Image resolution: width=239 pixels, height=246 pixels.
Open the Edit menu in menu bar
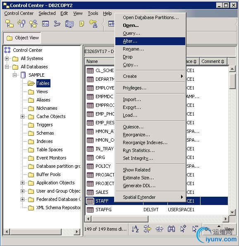(x=64, y=14)
